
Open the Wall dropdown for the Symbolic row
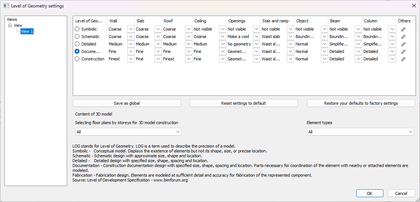(131, 29)
